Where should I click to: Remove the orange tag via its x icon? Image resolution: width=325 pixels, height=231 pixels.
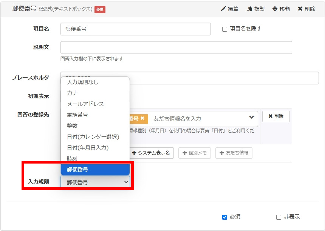point(142,118)
